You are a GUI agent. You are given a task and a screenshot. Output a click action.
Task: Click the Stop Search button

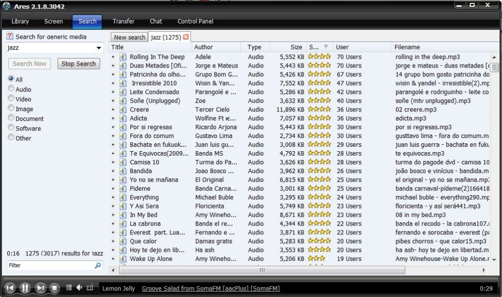click(79, 64)
